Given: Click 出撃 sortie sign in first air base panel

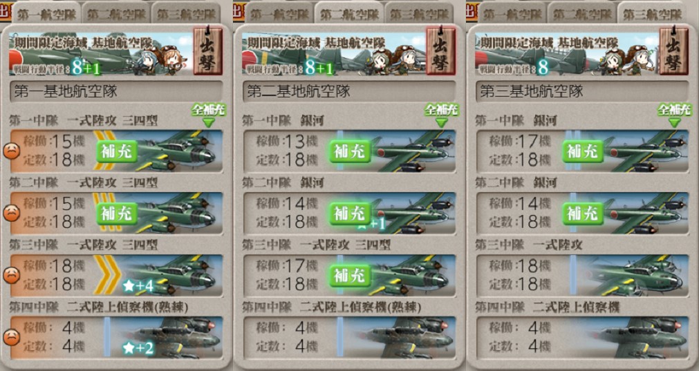Looking at the screenshot, I should click(207, 51).
